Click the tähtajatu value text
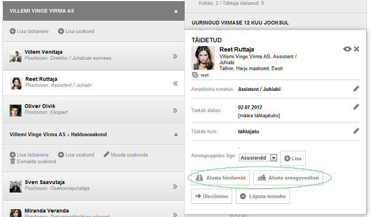Image resolution: width=371 pixels, height=217 pixels. 248,132
